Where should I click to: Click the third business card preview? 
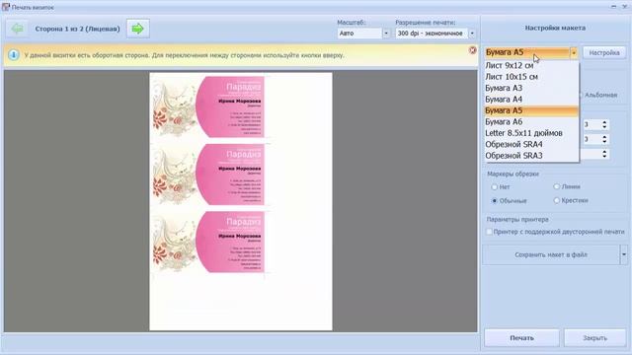click(x=208, y=242)
